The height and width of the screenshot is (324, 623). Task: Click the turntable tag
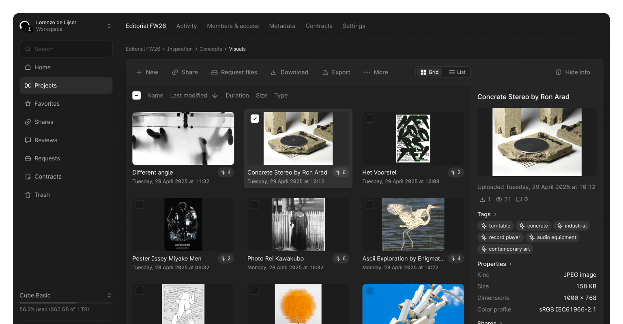click(496, 226)
